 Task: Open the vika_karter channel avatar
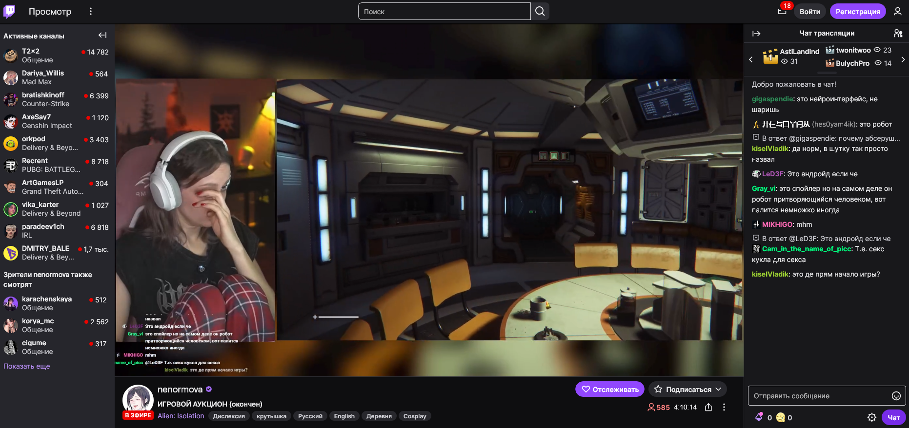(11, 209)
